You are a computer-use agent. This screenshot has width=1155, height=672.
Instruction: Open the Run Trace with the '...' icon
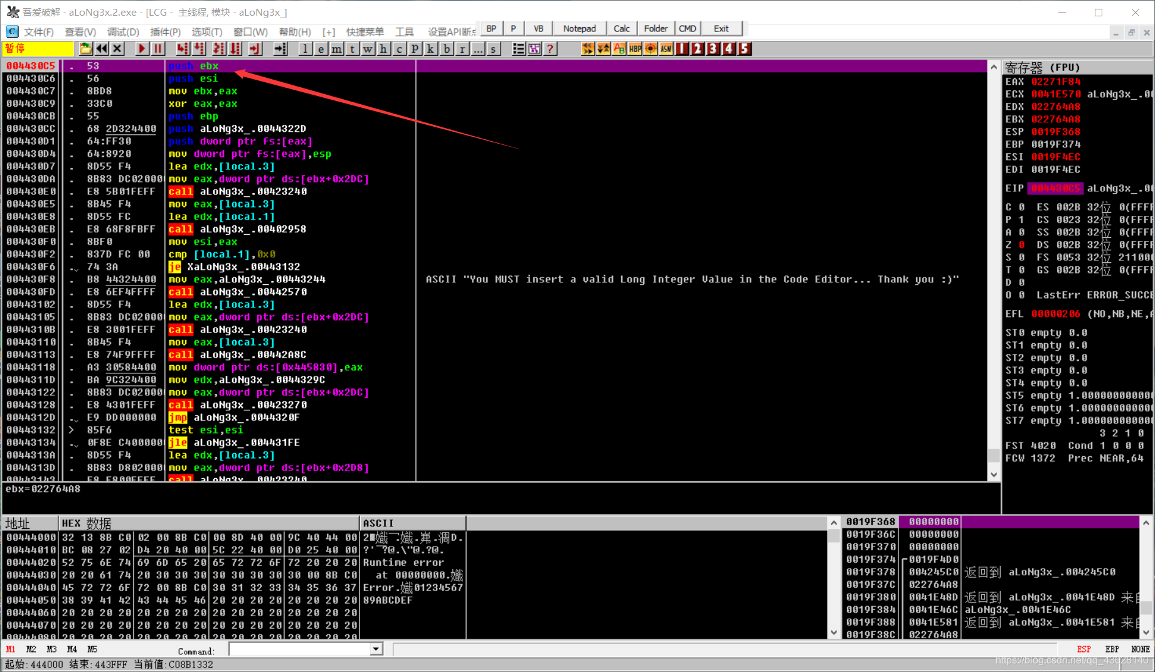478,48
